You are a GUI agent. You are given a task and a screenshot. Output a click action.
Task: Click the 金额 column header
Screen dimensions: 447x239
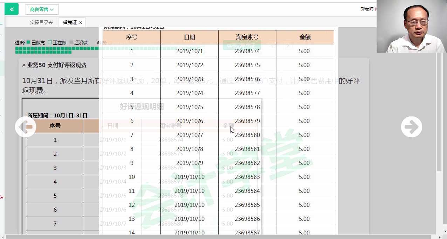pos(305,37)
